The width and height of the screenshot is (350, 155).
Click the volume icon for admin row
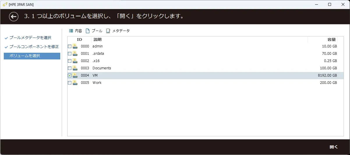click(75, 46)
